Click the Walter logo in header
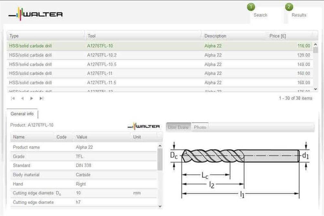Screen dimensions: 324x216 coord(36,14)
